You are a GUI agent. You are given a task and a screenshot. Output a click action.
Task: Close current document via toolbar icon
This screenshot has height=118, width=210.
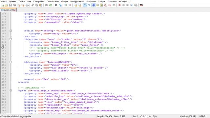[19, 5]
